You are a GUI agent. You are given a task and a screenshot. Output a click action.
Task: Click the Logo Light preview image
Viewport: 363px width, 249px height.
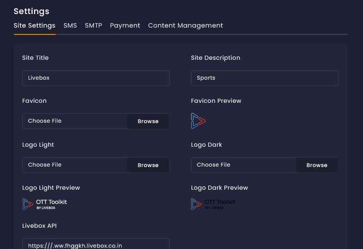(44, 204)
